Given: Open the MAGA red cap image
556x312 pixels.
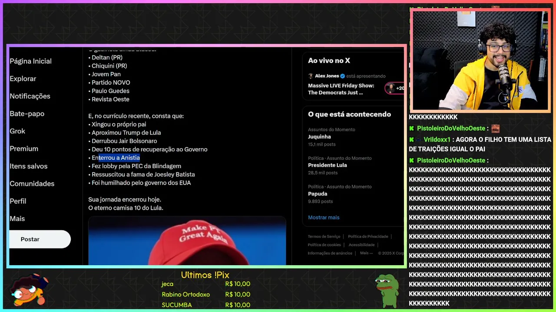Looking at the screenshot, I should click(187, 240).
